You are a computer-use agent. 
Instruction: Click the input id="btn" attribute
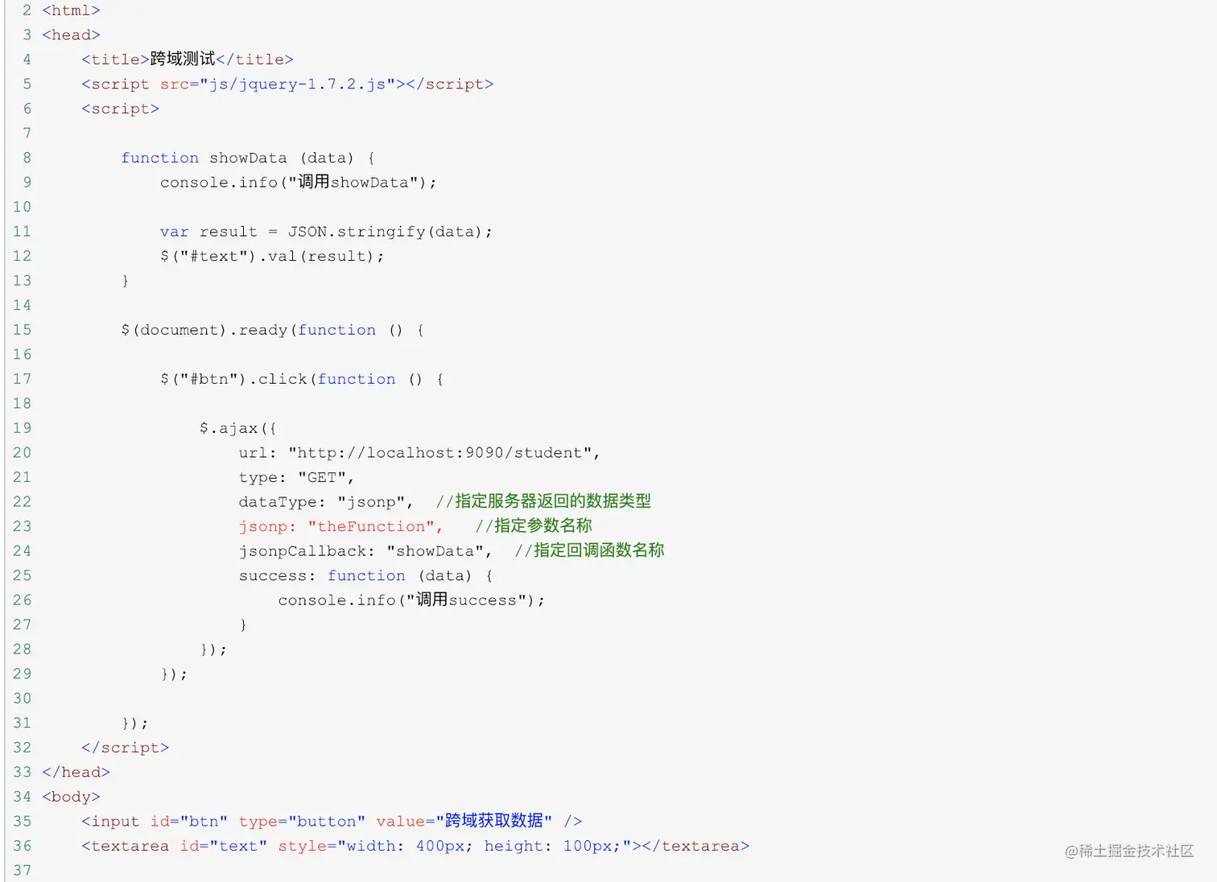(189, 822)
